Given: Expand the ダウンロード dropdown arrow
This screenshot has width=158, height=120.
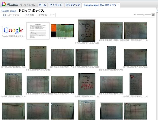Looking at the screenshot, I should pos(54,15).
